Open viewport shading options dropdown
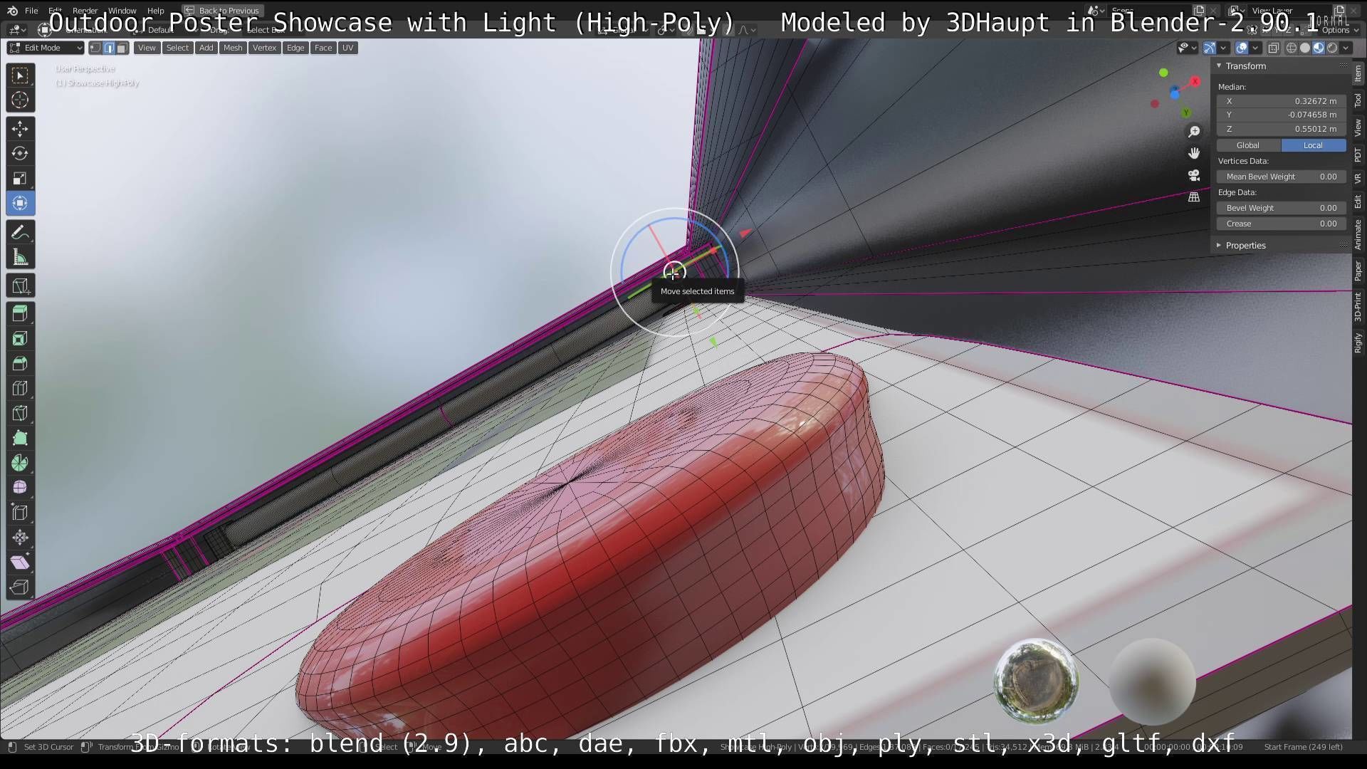The image size is (1367, 769). pos(1346,48)
